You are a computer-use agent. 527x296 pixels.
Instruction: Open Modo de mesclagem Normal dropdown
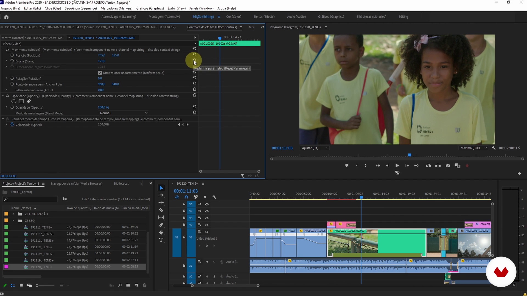[x=124, y=113]
